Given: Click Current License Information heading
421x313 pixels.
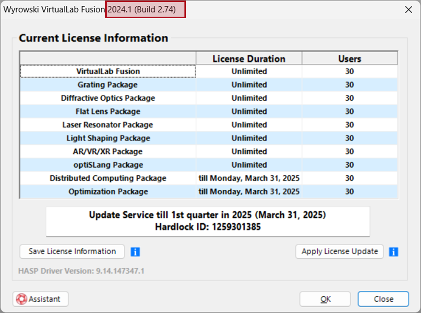Looking at the screenshot, I should [x=93, y=38].
